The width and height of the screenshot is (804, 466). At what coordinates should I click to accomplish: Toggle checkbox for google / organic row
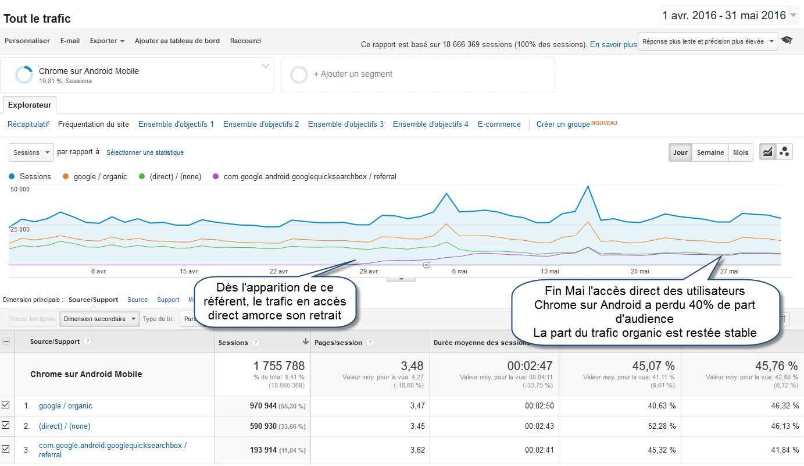(x=6, y=405)
